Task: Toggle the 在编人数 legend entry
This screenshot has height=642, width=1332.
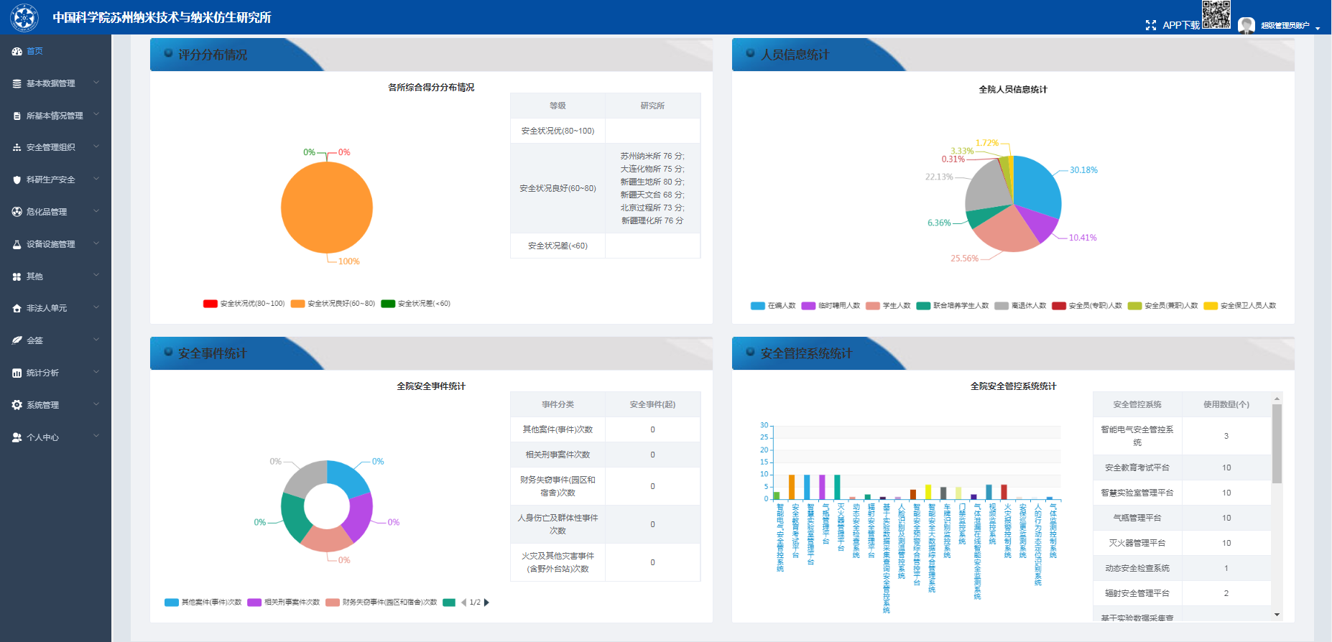Action: point(773,306)
